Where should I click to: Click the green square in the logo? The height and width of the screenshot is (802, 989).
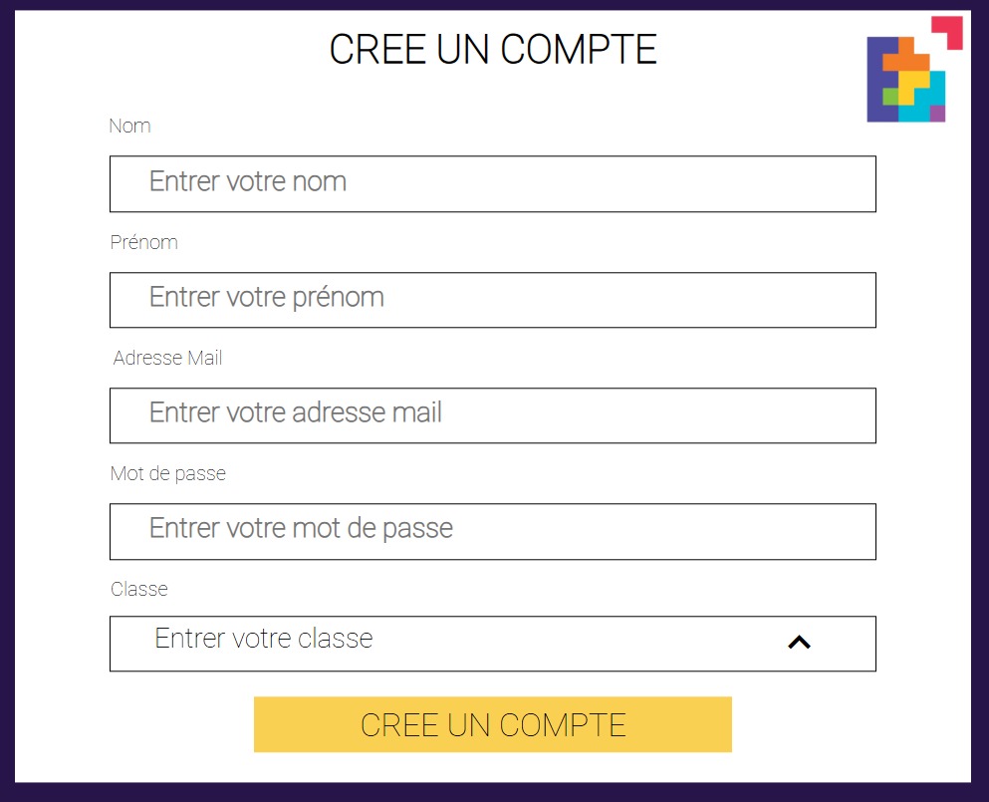point(890,97)
